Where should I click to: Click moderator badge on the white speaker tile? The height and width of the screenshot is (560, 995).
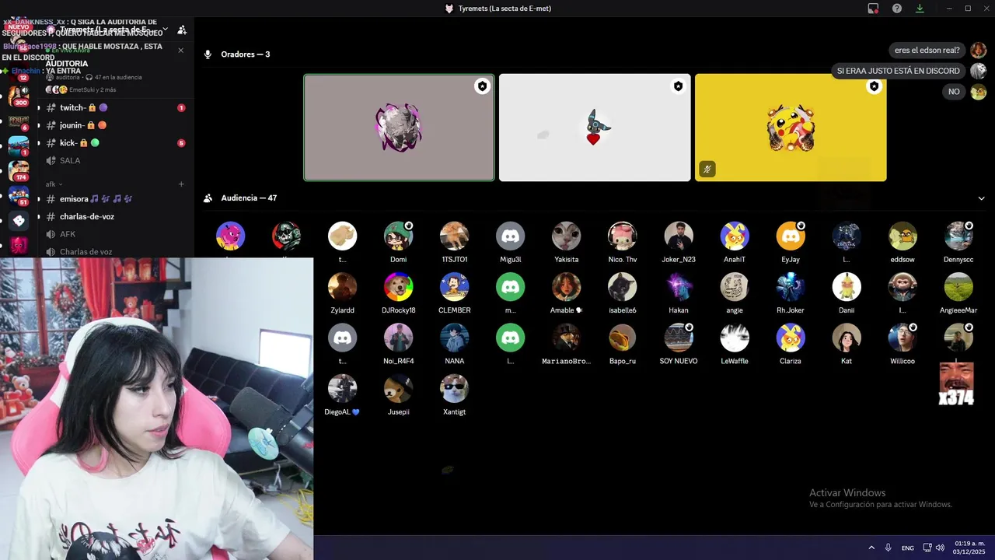click(678, 86)
